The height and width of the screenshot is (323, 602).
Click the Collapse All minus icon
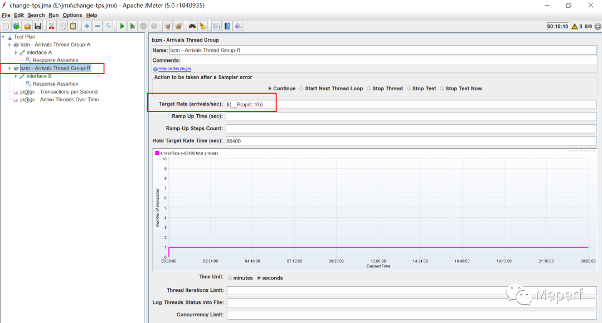pos(98,26)
